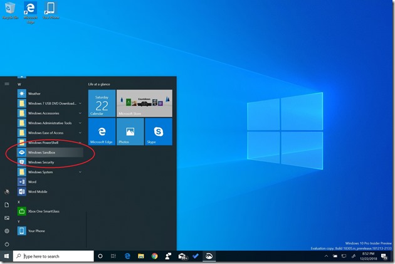Viewport: 395px width, 264px height.
Task: Expand the Start menu hamburger navigation
Action: pyautogui.click(x=7, y=83)
